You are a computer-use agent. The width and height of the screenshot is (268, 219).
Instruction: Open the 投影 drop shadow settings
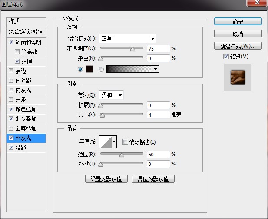[21, 148]
